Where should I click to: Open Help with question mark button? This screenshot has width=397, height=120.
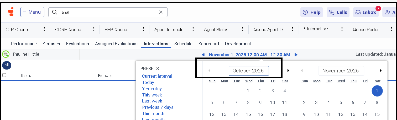click(x=311, y=12)
